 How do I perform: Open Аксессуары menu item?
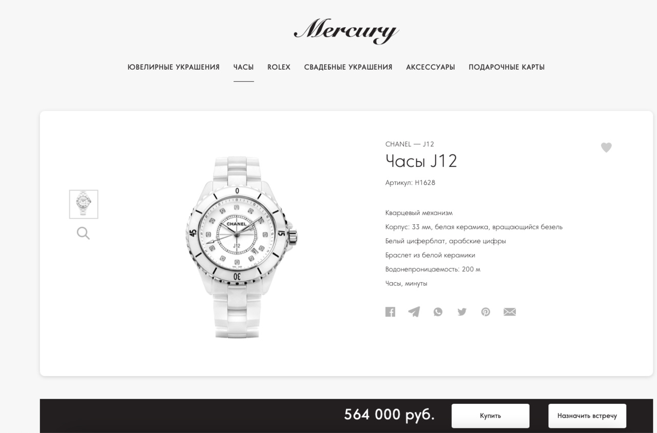(431, 67)
